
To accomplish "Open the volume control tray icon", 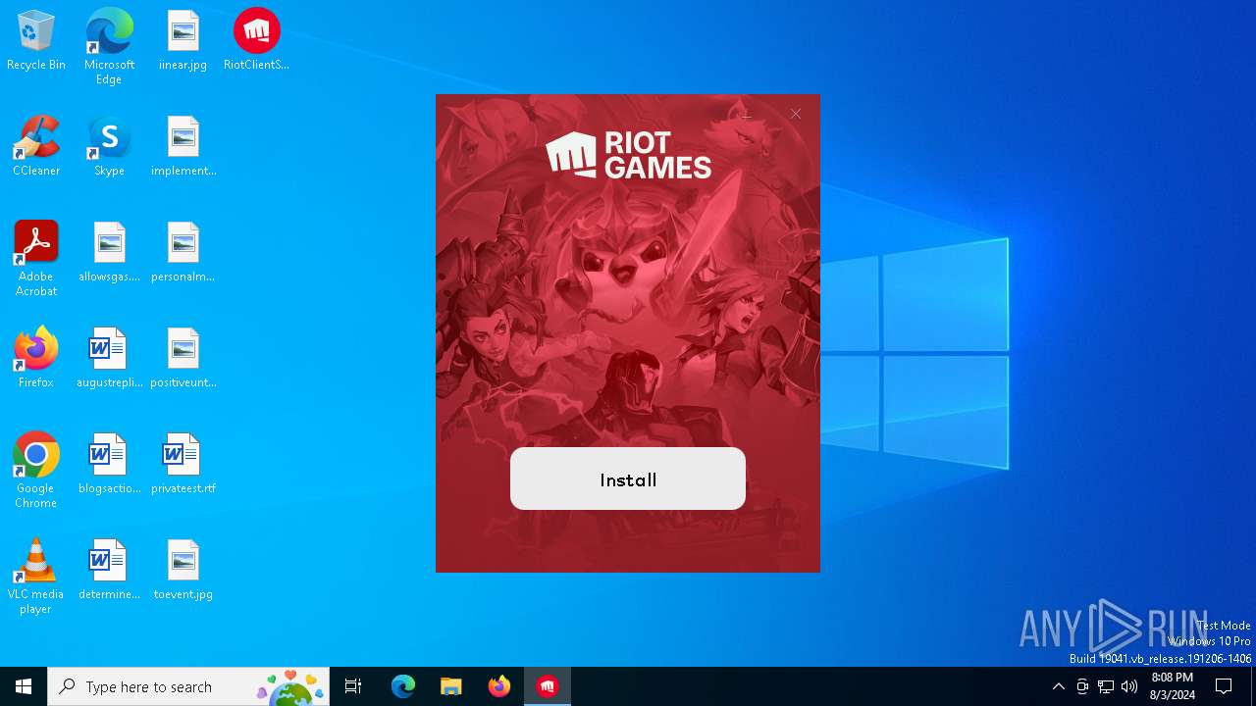I will pyautogui.click(x=1129, y=686).
